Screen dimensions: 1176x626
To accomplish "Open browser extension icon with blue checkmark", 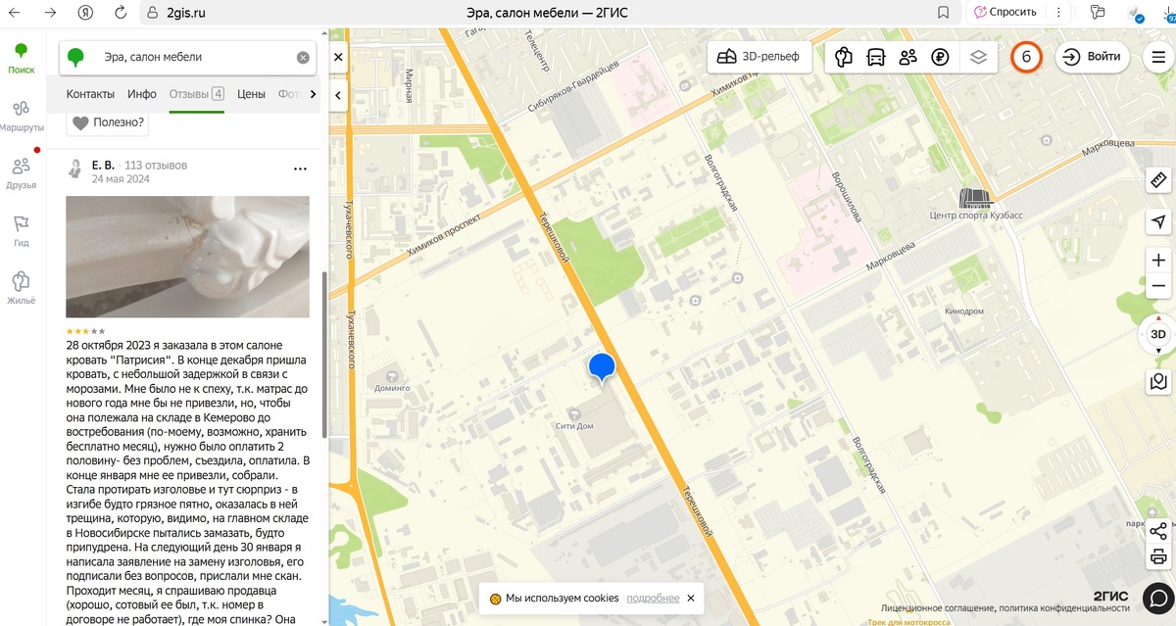I will [x=1135, y=13].
